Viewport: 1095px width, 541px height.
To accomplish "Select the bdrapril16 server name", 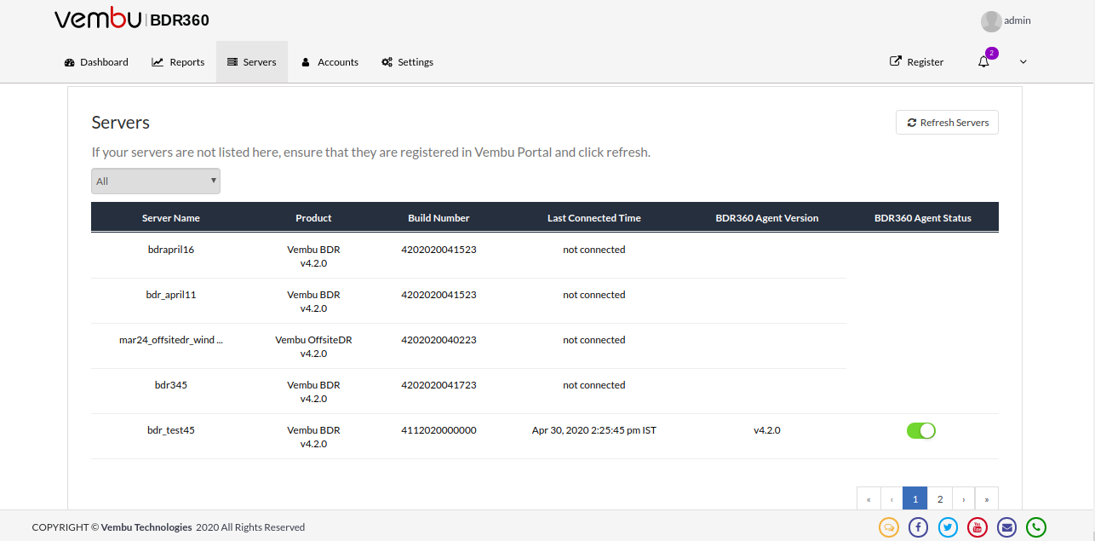I will pos(171,250).
